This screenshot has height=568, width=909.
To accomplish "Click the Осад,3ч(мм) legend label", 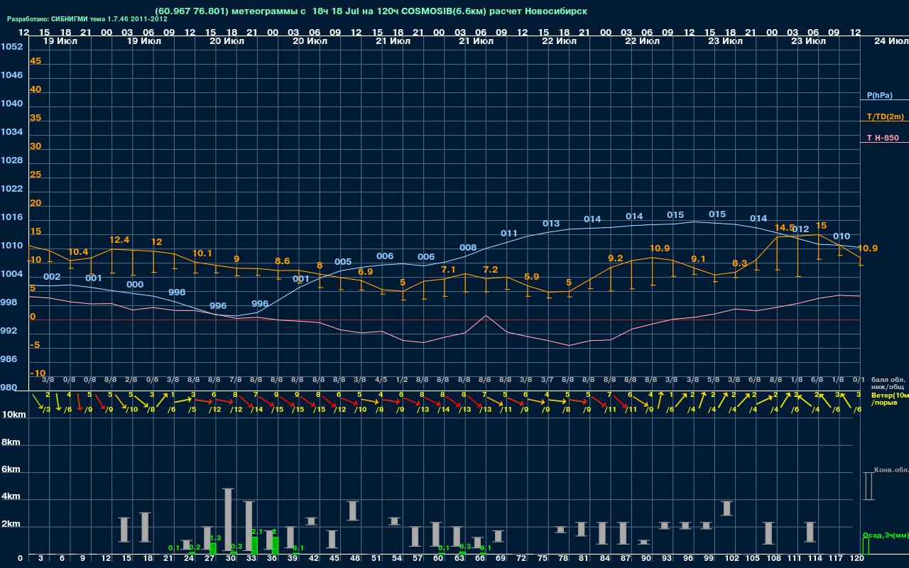I will click(886, 535).
